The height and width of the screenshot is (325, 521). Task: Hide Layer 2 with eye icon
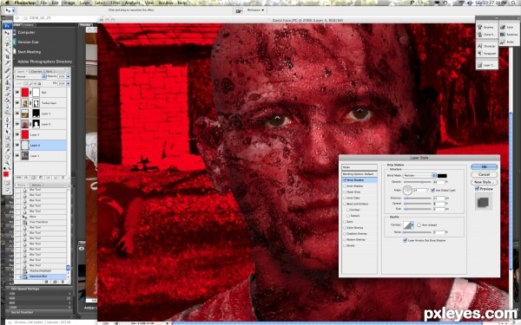(x=17, y=134)
